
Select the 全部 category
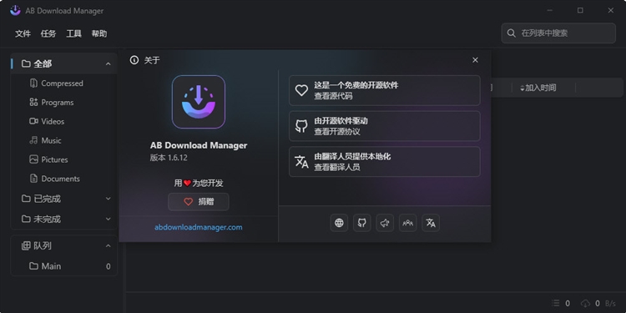64,64
